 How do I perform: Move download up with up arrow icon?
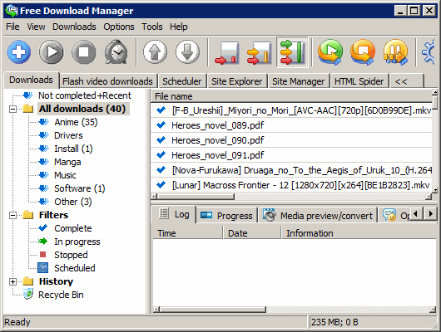tap(155, 52)
